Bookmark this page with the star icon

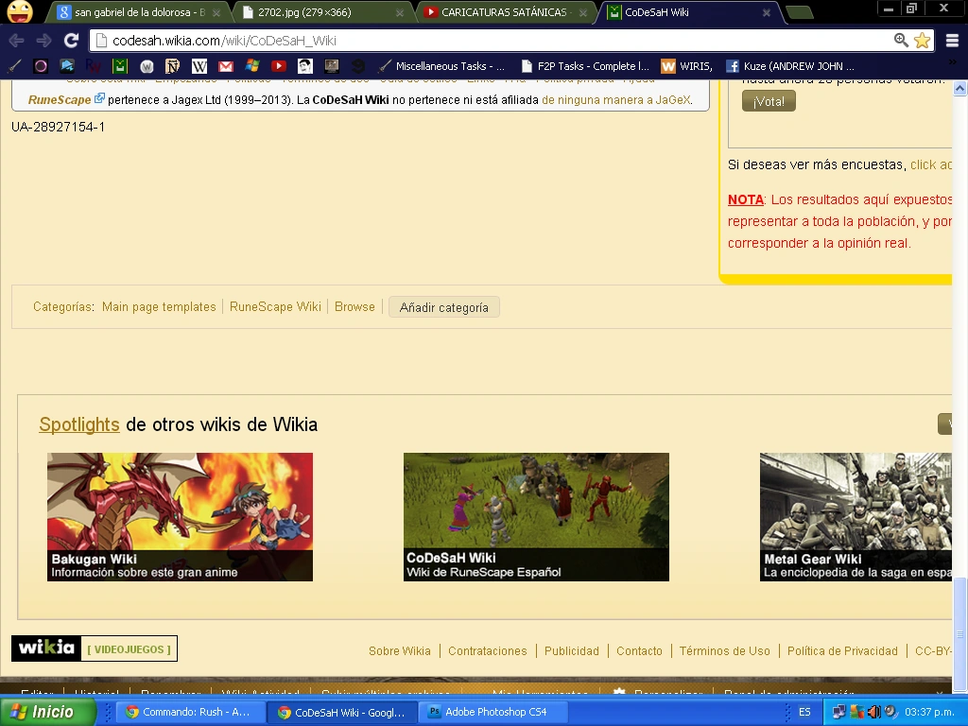pos(923,41)
